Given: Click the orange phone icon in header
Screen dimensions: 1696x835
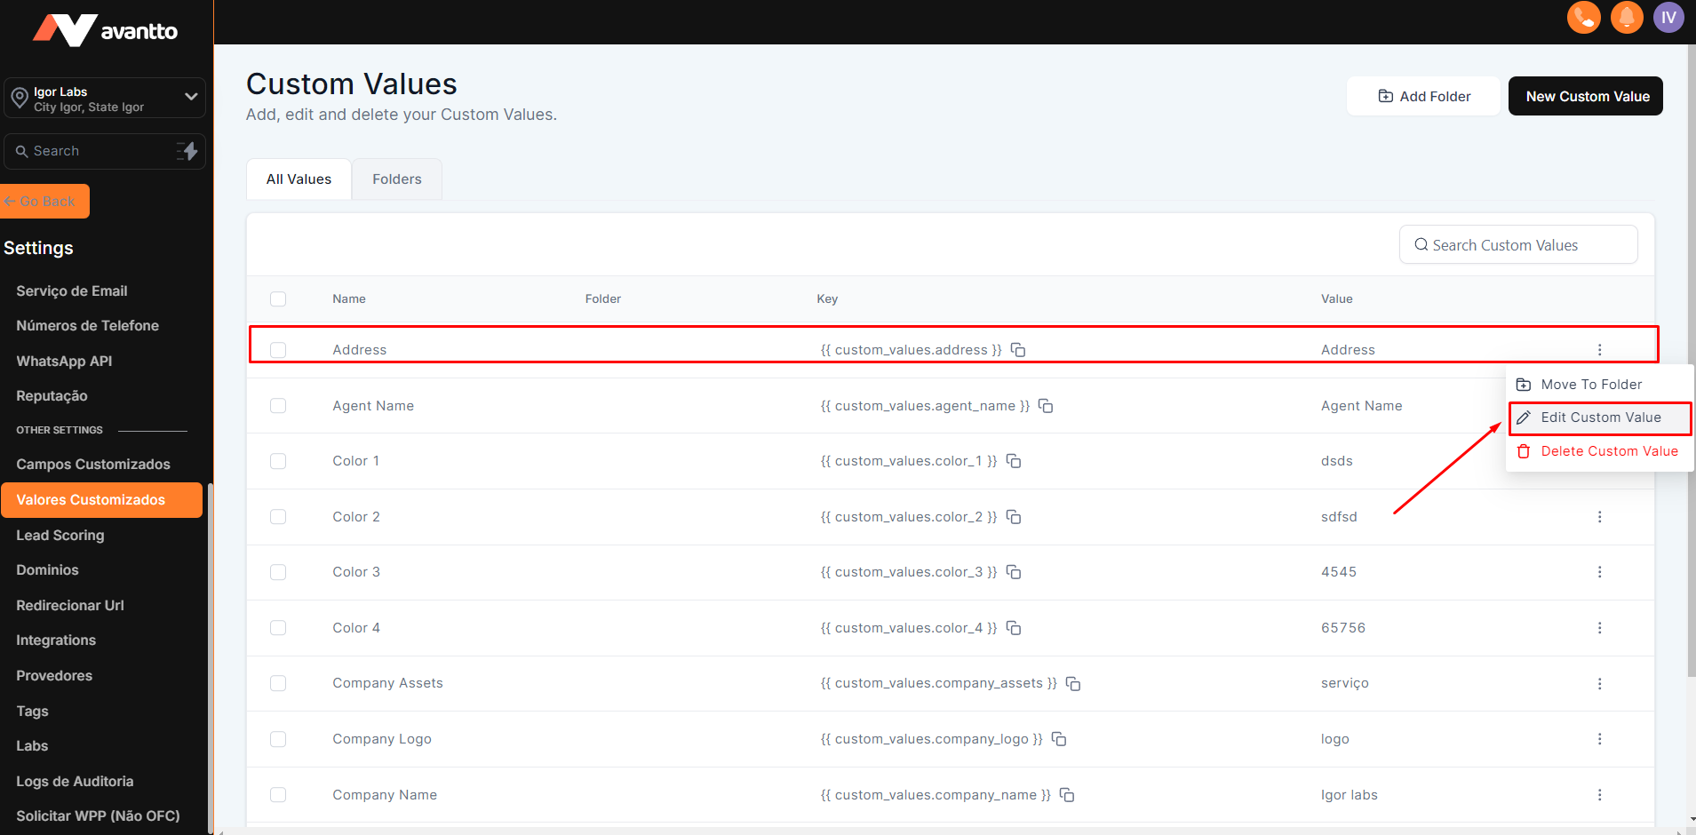Looking at the screenshot, I should pos(1583,17).
